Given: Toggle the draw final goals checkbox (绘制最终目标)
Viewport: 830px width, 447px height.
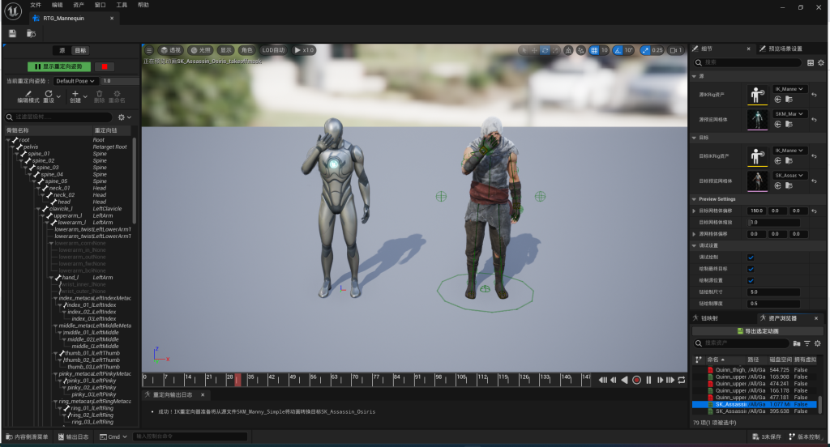Looking at the screenshot, I should (x=751, y=270).
